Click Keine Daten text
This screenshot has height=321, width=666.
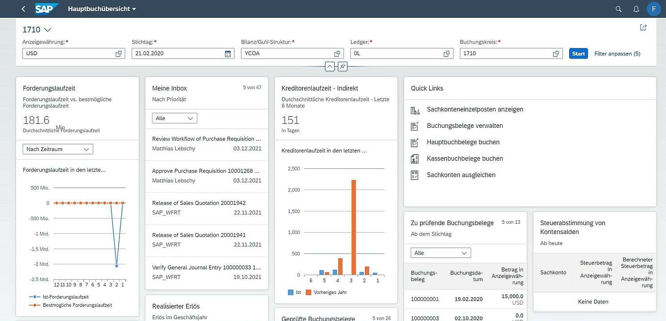tap(593, 302)
